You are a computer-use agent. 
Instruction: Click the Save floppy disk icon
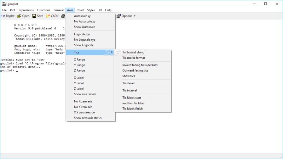[34, 16]
